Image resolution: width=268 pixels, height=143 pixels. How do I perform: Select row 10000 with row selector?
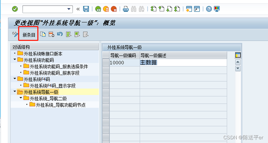[x=106, y=63]
